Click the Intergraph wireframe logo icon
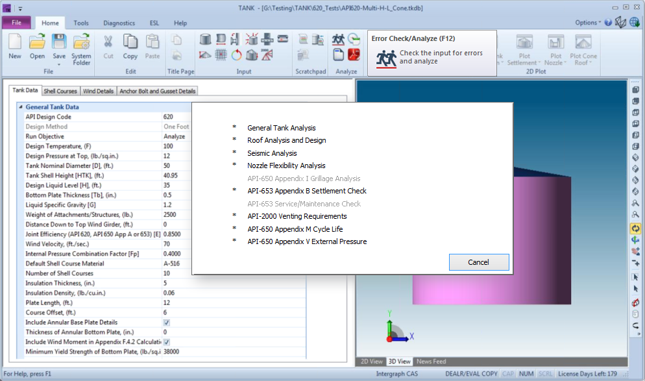645x381 pixels. point(620,22)
